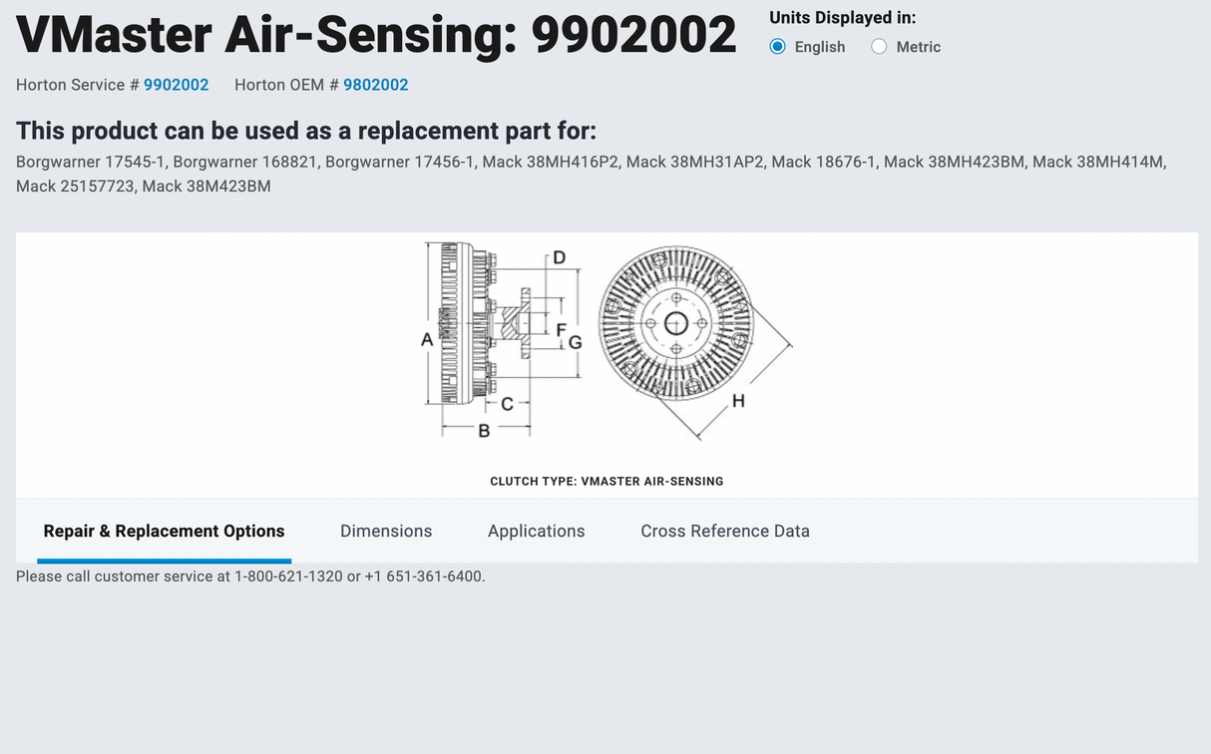
Task: Select the Repair & Replacement Options tab
Action: (164, 531)
